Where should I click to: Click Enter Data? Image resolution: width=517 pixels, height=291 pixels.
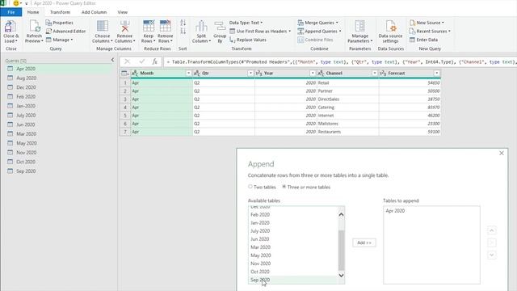point(423,40)
